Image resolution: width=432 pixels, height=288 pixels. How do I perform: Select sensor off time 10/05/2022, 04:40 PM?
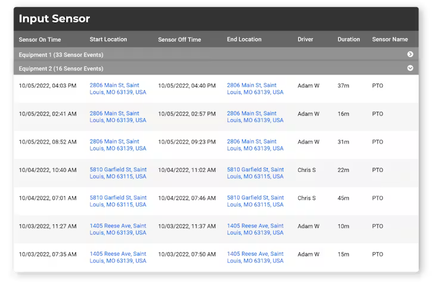(187, 86)
